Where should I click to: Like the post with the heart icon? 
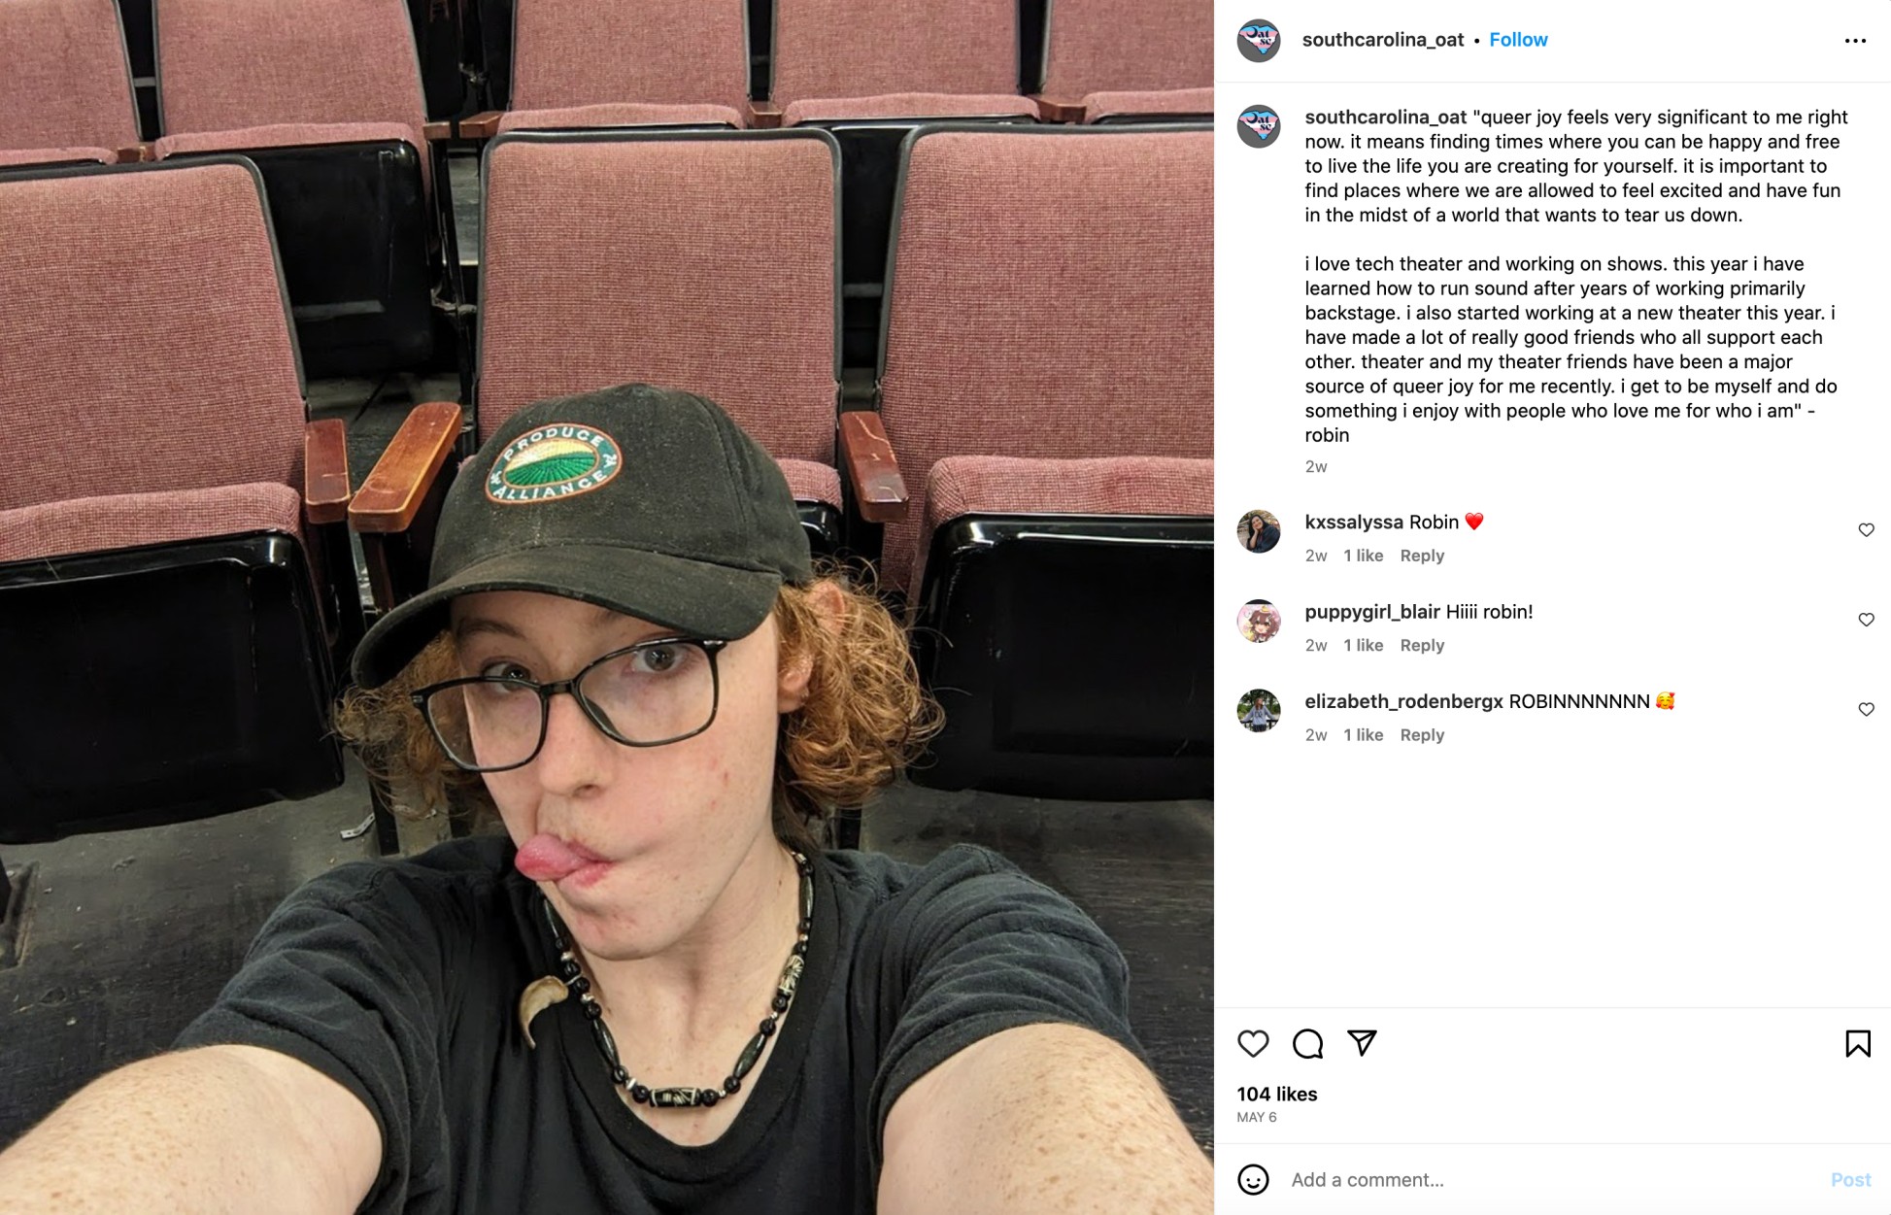[1253, 1043]
